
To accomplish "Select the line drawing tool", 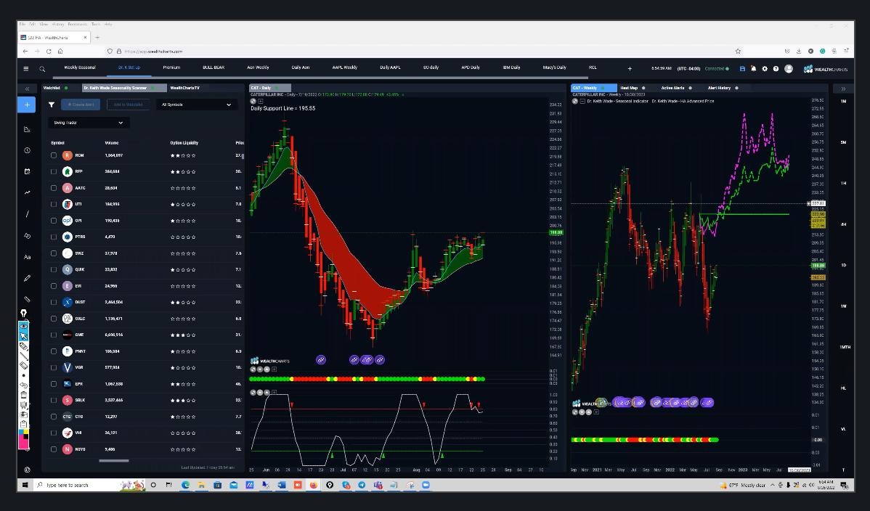I will [27, 214].
